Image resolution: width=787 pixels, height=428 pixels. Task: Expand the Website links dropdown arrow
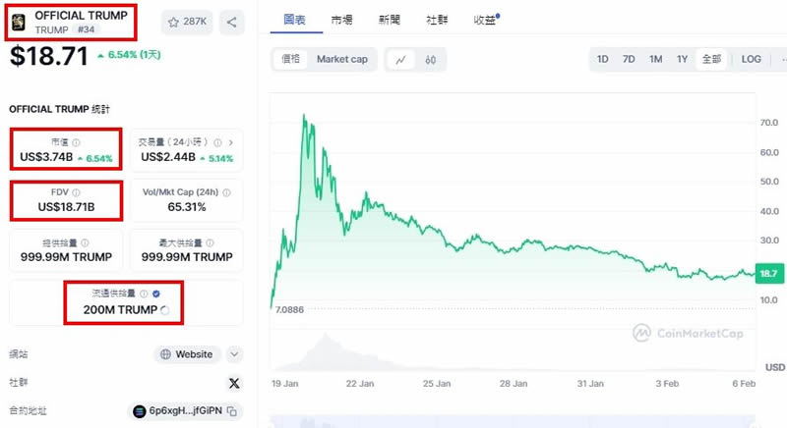tap(234, 354)
